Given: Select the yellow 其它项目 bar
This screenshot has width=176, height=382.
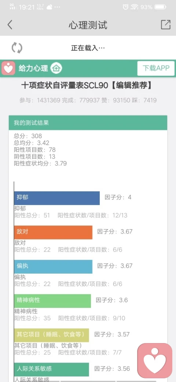Looking at the screenshot, I should click(x=52, y=335).
